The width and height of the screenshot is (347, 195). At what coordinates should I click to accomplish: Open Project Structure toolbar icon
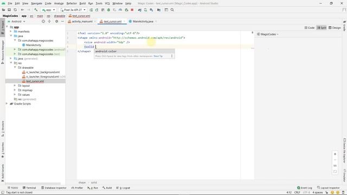point(159,10)
